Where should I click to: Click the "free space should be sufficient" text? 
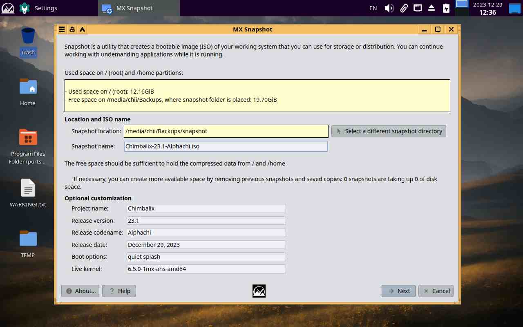pyautogui.click(x=175, y=163)
